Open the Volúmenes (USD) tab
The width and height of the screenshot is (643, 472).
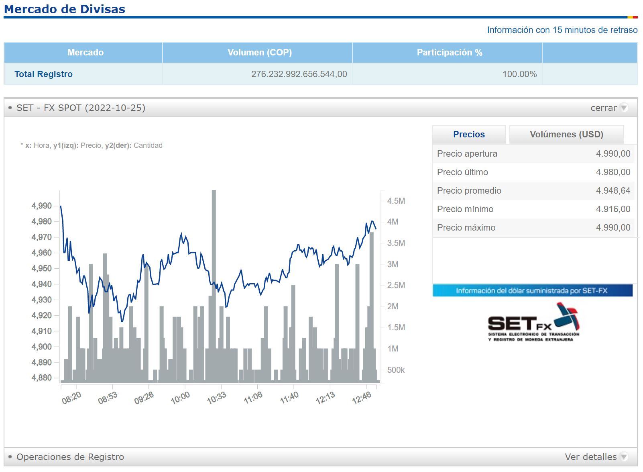click(566, 135)
